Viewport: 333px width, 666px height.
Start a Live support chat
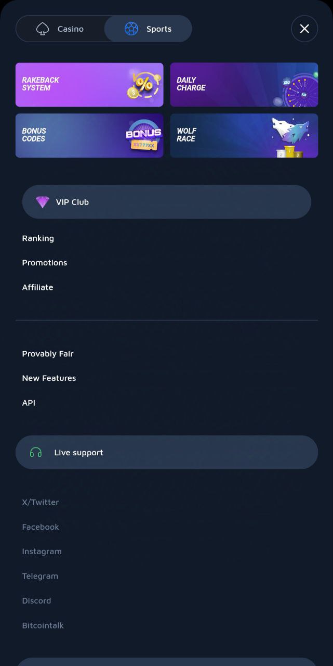[x=167, y=453]
